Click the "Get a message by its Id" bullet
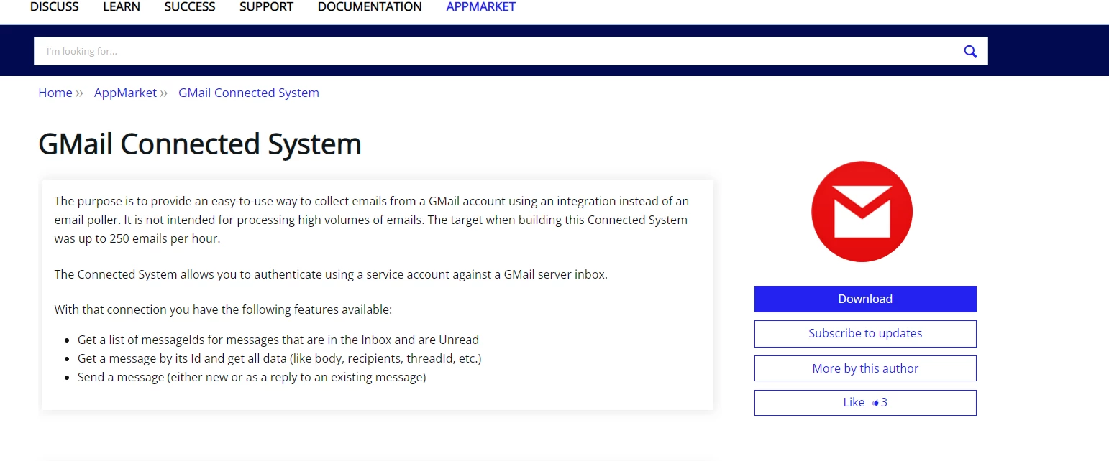Viewport: 1109px width, 461px height. (x=279, y=358)
